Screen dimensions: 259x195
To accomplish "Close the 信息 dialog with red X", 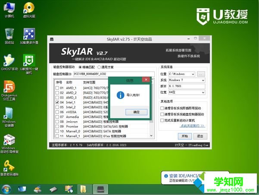I will (x=146, y=80).
